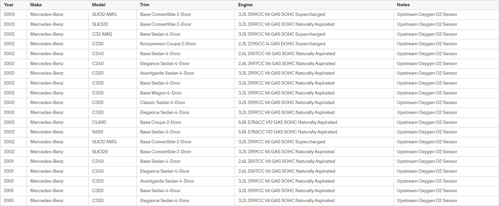Click the 5.8L V12 engine cell for S600

click(288, 132)
